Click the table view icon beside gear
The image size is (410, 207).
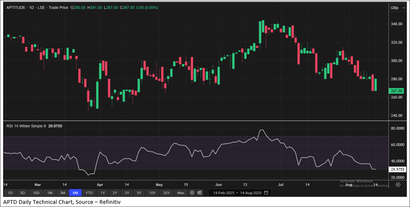(200, 193)
